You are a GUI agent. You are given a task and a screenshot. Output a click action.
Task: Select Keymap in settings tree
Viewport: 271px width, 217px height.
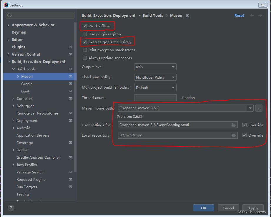[x=19, y=32]
